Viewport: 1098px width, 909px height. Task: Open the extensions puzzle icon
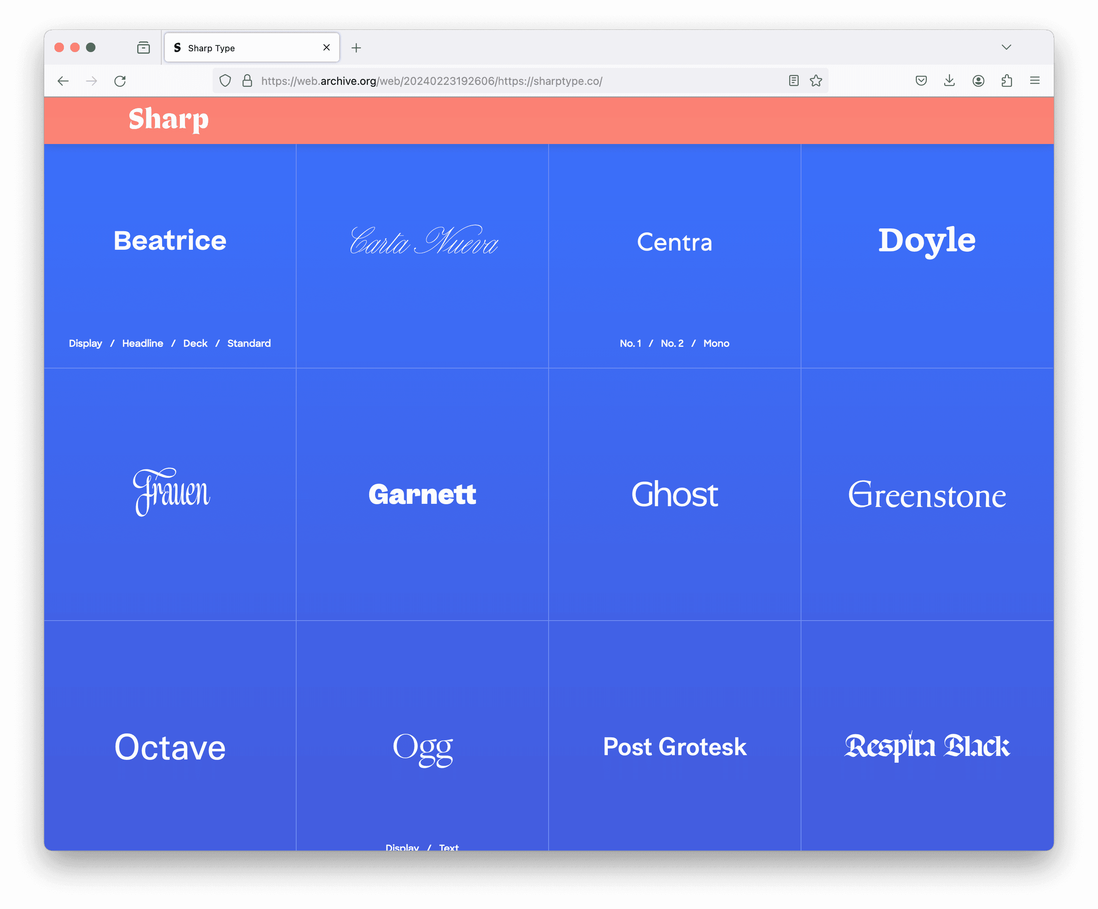coord(1007,80)
